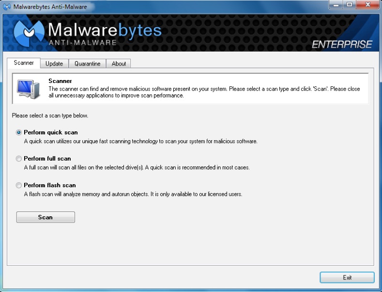Close the window with the red X

pos(367,4)
